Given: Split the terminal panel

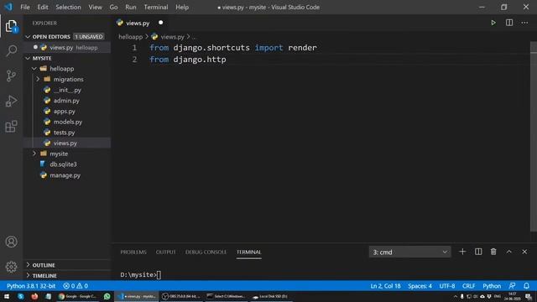Looking at the screenshot, I should click(x=478, y=252).
